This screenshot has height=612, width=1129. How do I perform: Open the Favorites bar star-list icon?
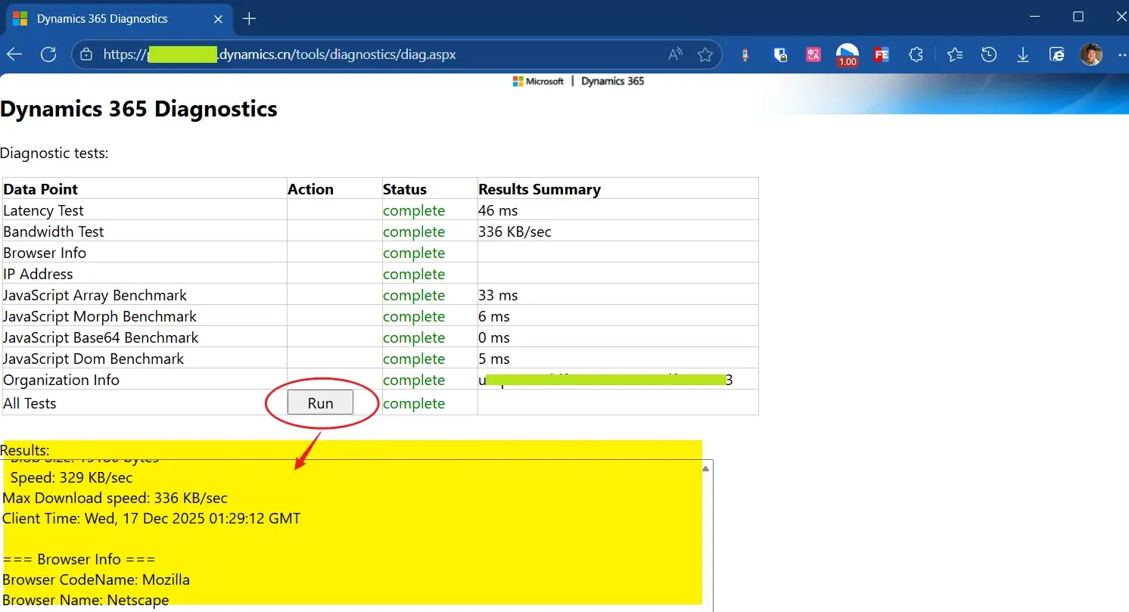954,54
